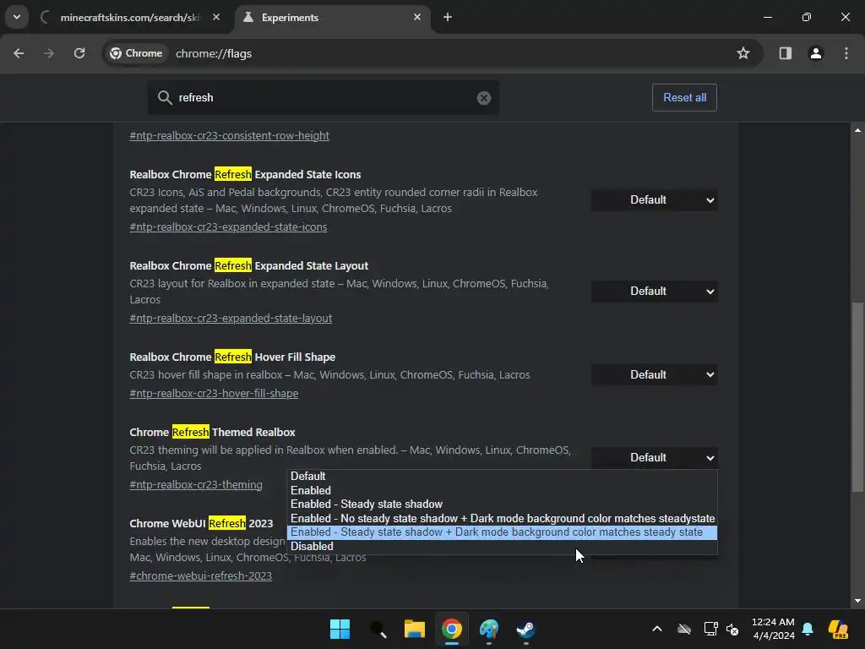Show hidden system tray icons
The width and height of the screenshot is (865, 649).
[657, 629]
